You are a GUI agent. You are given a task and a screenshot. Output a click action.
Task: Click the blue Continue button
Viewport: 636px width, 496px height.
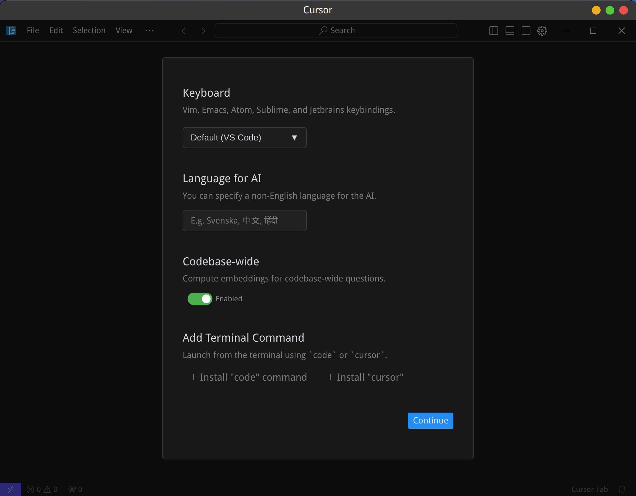pyautogui.click(x=431, y=421)
